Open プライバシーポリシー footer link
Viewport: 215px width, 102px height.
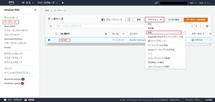[x=193, y=100]
